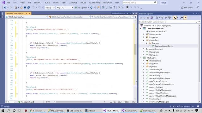The image size is (202, 113).
Task: Click the Live Share icon
Action: coord(182,8)
